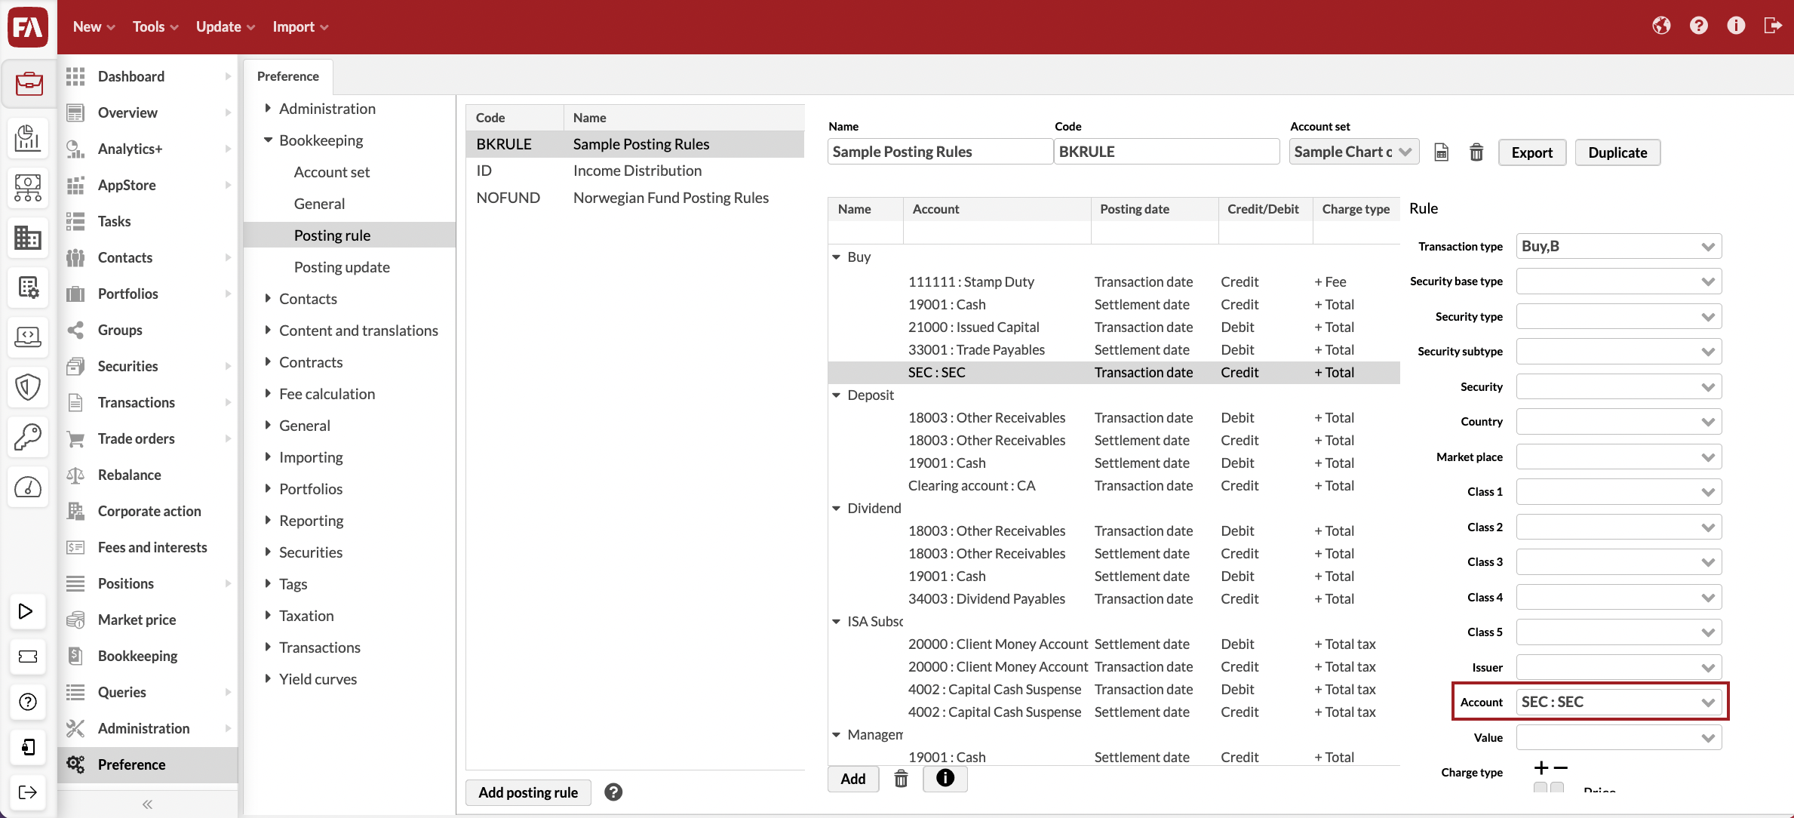The width and height of the screenshot is (1794, 818).
Task: Expand the Fee calculation node
Action: (x=268, y=394)
